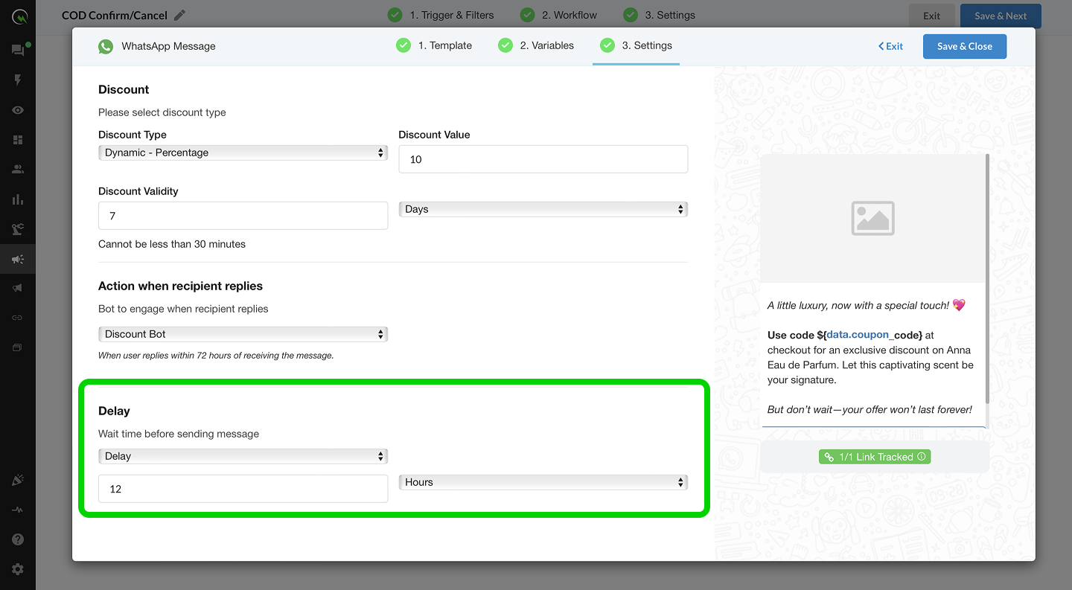This screenshot has width=1072, height=590.
Task: Open the contacts people icon in sidebar
Action: (18, 170)
